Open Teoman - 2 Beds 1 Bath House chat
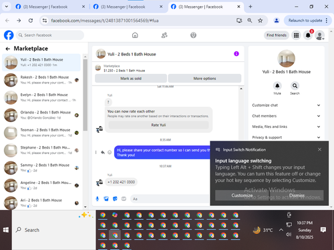This screenshot has height=250, width=334. click(x=41, y=133)
